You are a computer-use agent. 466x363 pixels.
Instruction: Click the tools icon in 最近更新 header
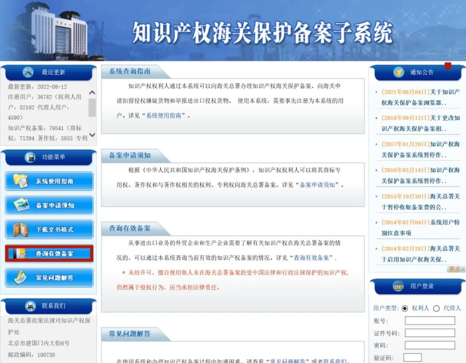click(x=28, y=72)
